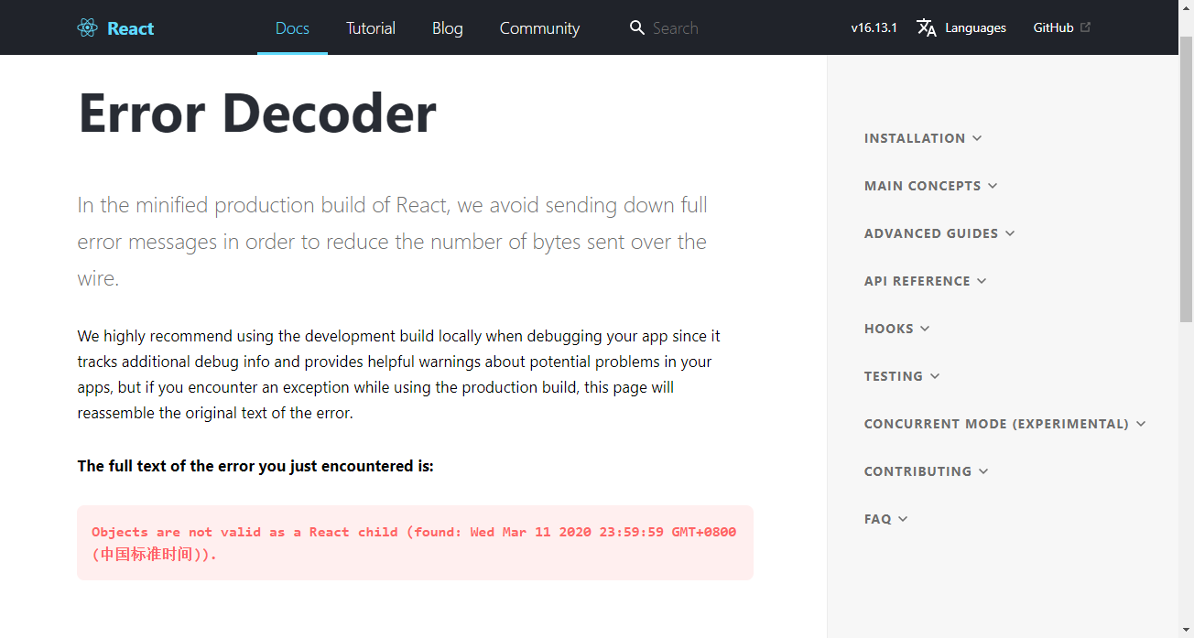The height and width of the screenshot is (638, 1194).
Task: Select the INSTALLATION sidebar label
Action: click(x=915, y=138)
